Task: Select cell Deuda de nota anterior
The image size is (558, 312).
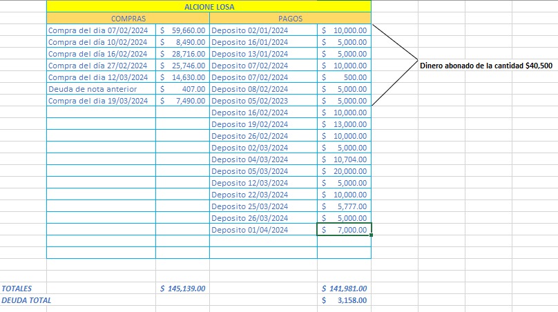Action: click(101, 89)
